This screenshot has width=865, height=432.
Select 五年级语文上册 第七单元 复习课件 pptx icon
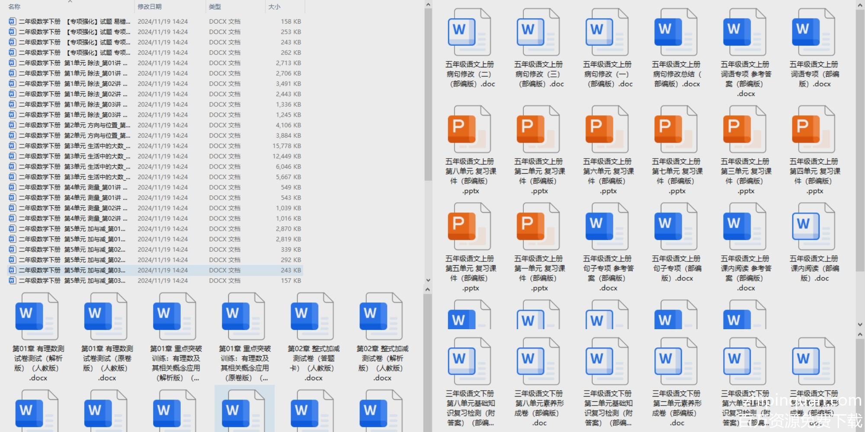coord(676,130)
